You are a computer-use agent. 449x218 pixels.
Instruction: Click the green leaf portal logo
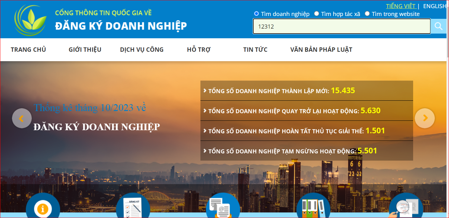click(x=31, y=20)
